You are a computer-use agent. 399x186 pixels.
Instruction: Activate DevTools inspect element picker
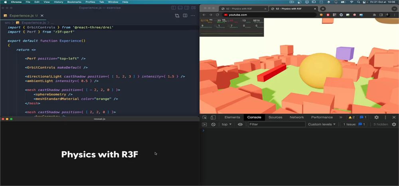[205, 117]
